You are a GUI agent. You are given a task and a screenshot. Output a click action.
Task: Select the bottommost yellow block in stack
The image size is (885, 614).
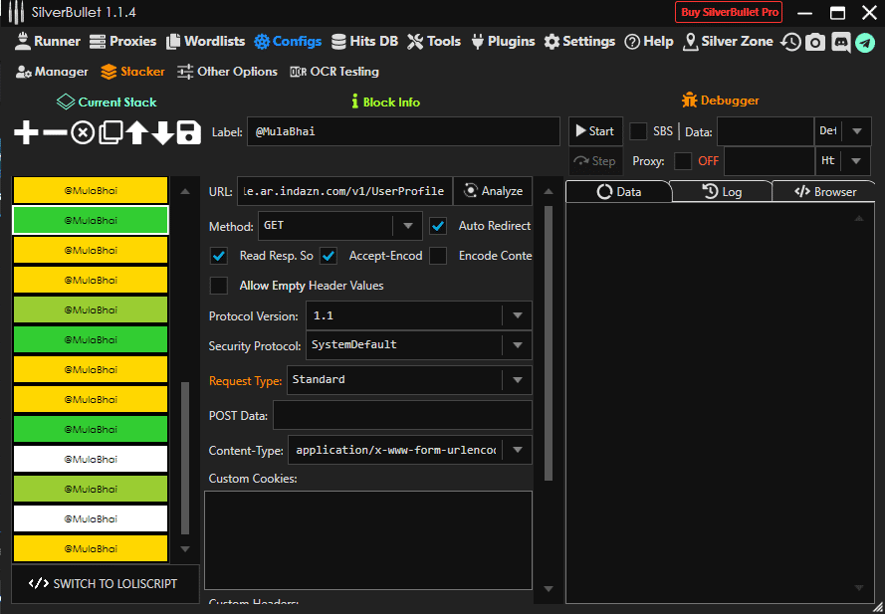(x=91, y=548)
